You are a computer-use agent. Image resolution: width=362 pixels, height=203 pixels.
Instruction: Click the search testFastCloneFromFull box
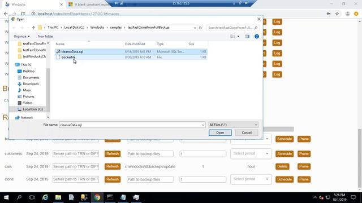tap(232, 28)
